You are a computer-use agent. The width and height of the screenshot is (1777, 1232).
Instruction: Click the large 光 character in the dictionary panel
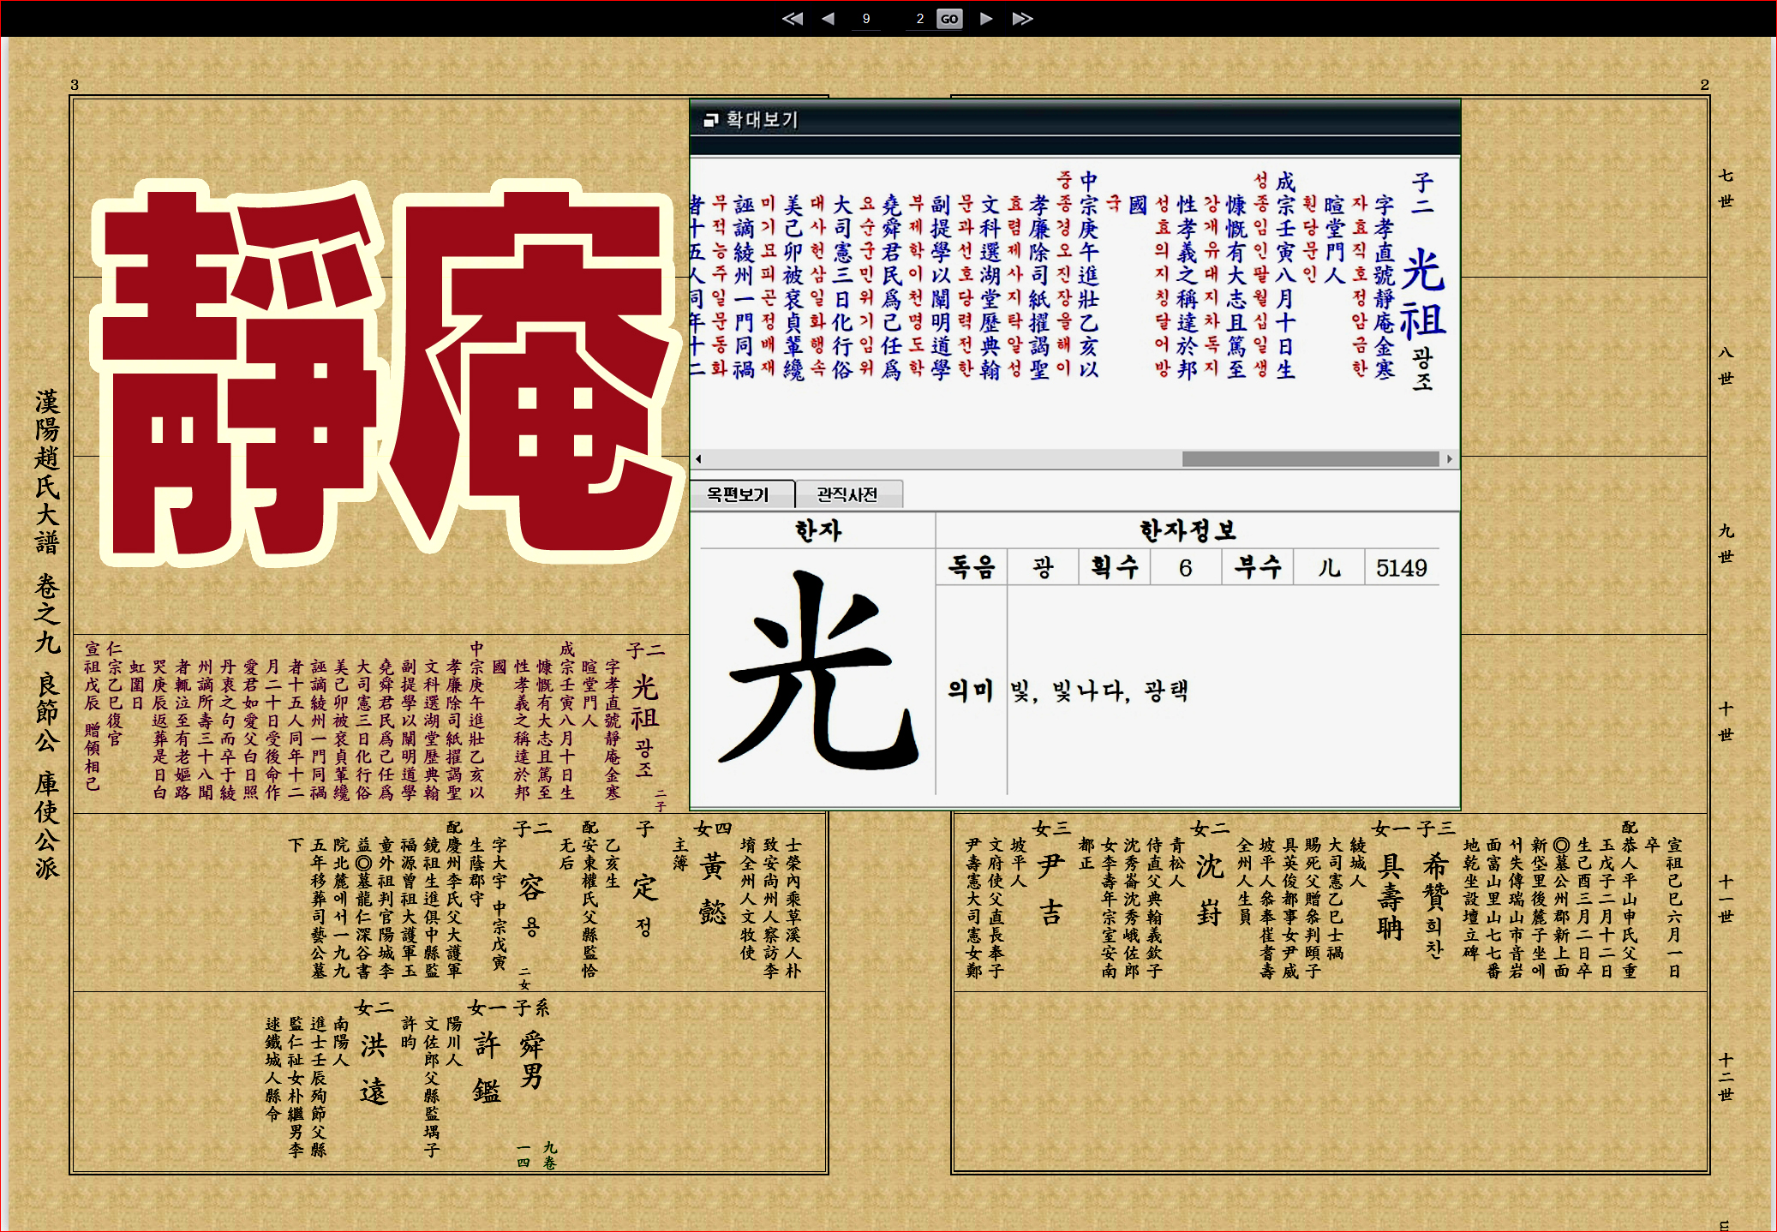pyautogui.click(x=817, y=670)
